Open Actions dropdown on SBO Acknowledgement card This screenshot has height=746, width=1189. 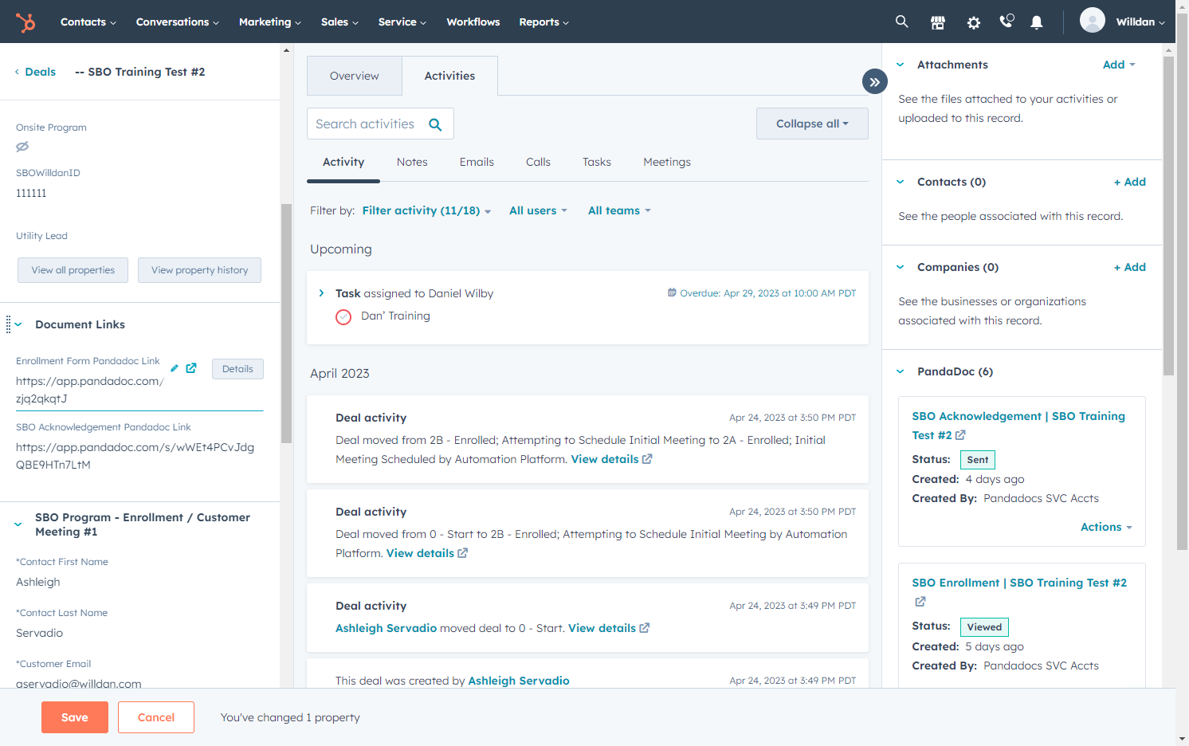click(x=1106, y=527)
